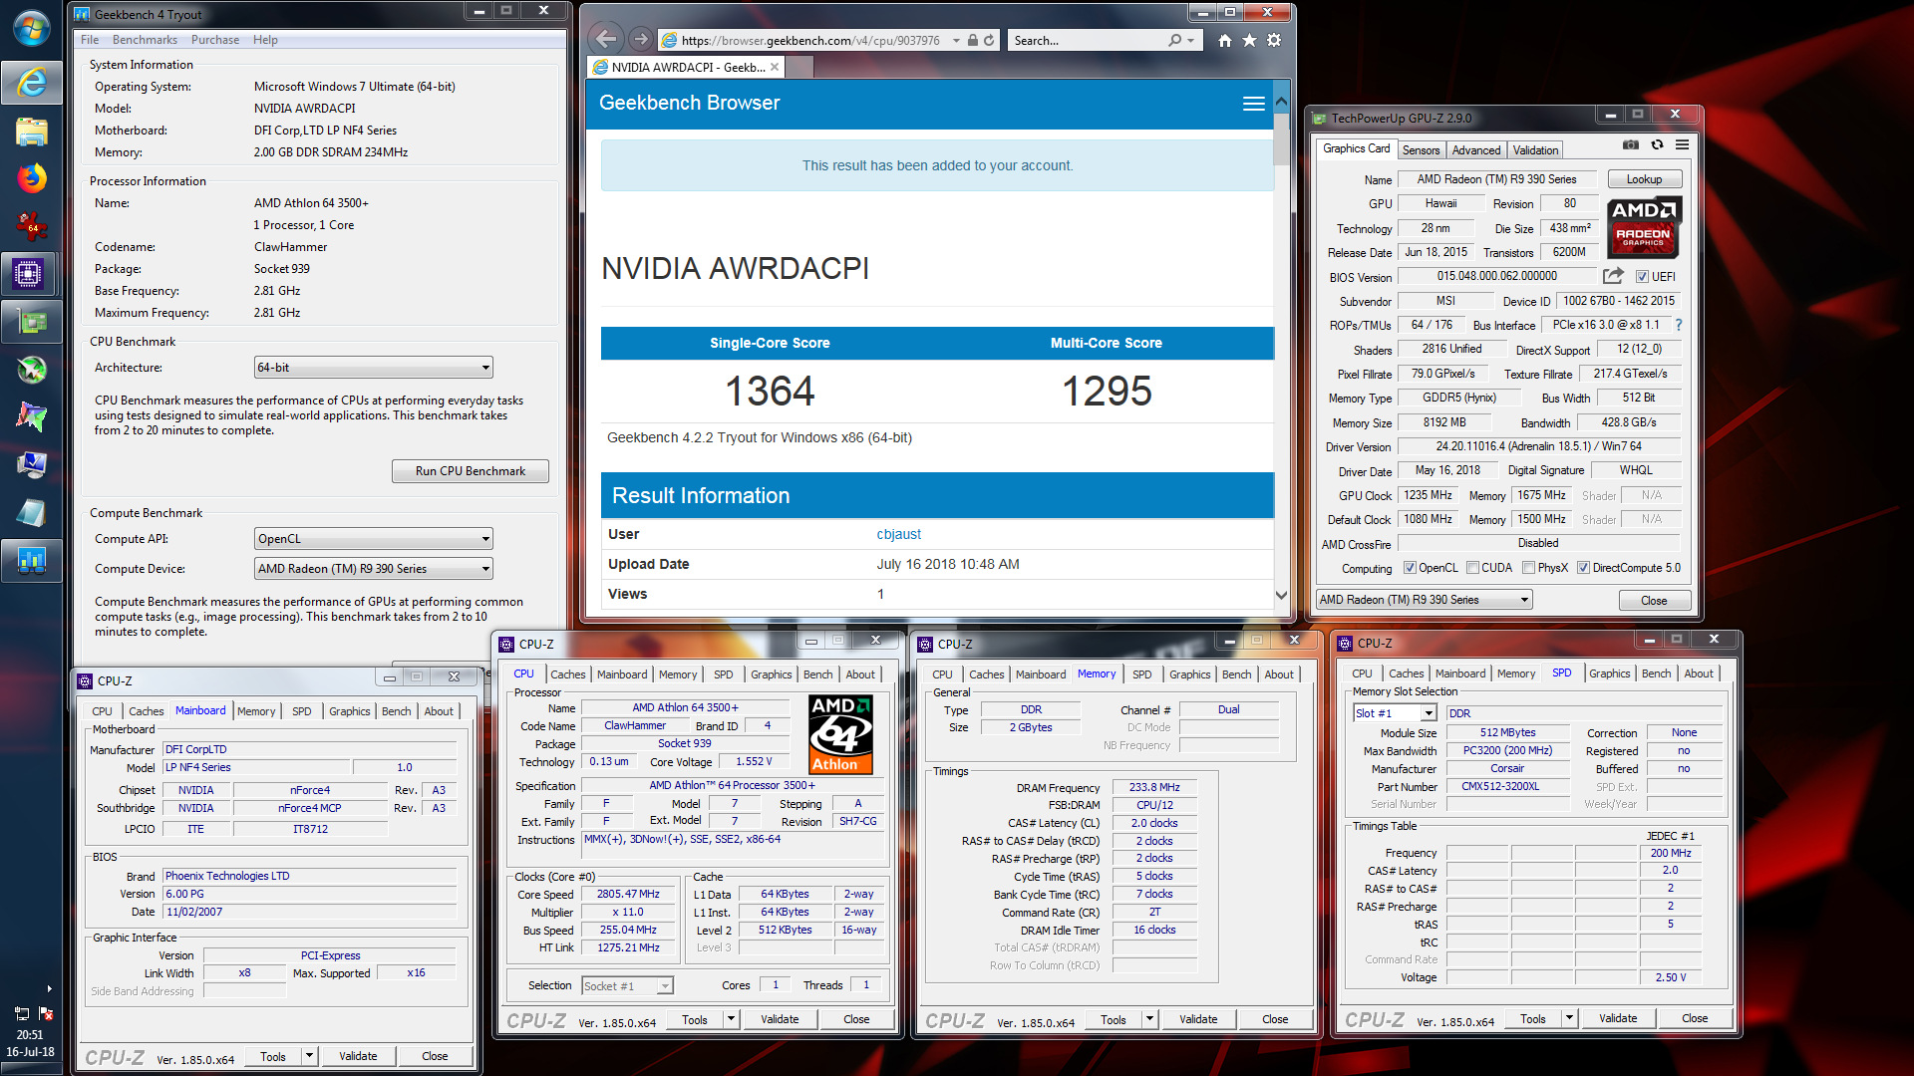Open GPU-Z hamburger menu

(1683, 145)
